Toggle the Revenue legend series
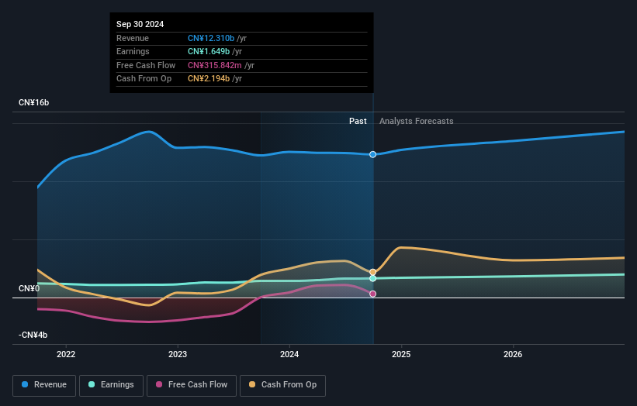Viewport: 637px width, 406px height. 44,385
